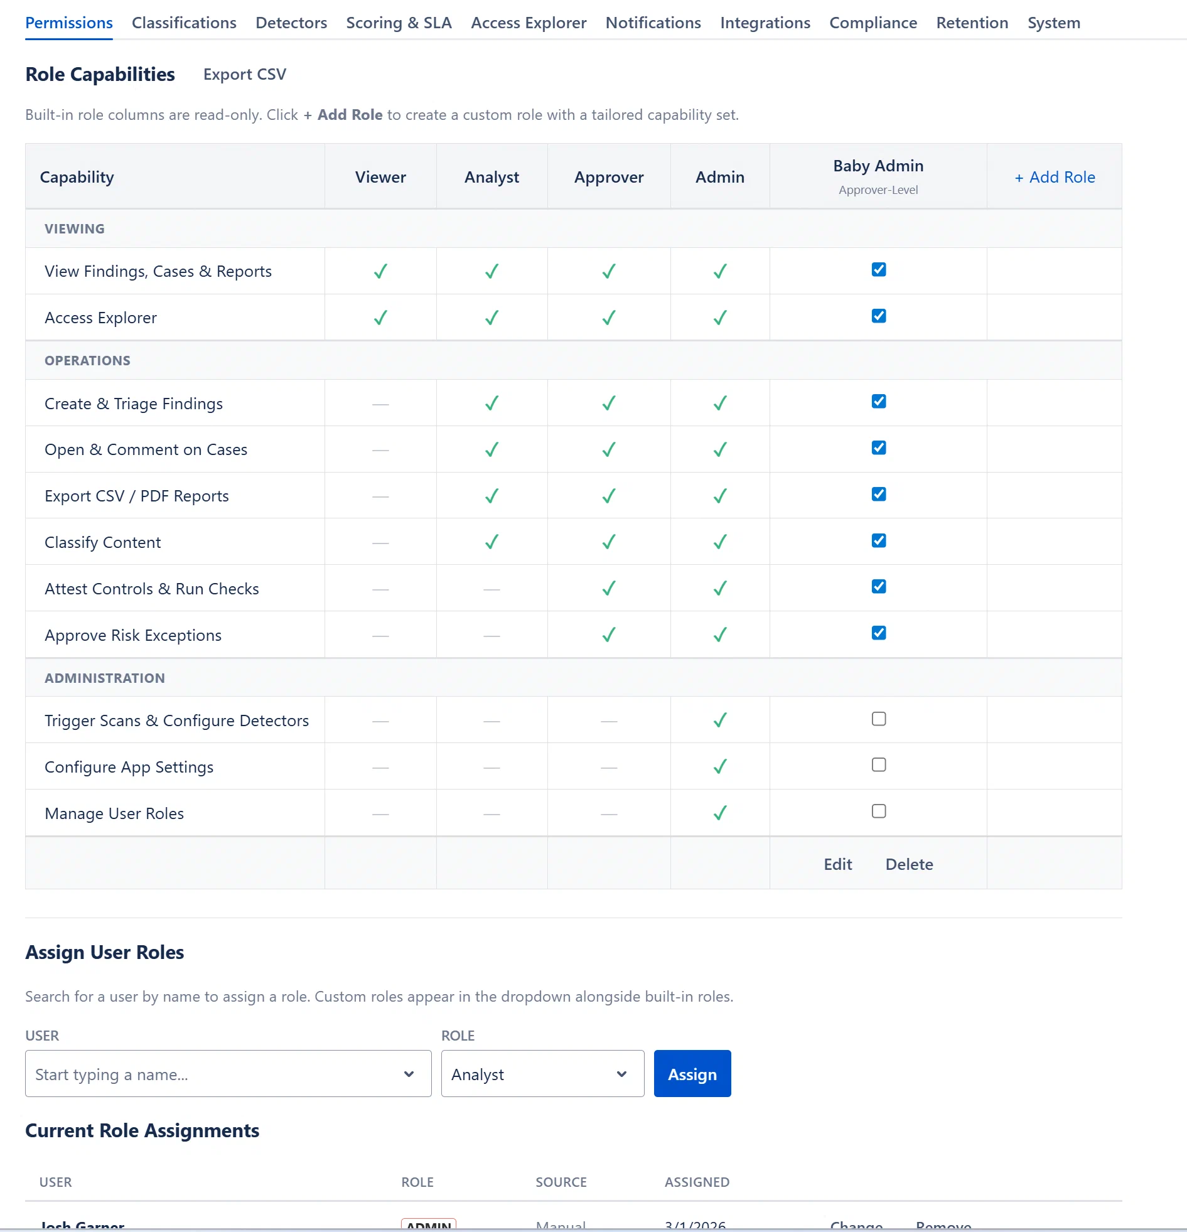Toggle Baby Admin Export CSV / PDF Reports
The width and height of the screenshot is (1187, 1232).
point(878,495)
